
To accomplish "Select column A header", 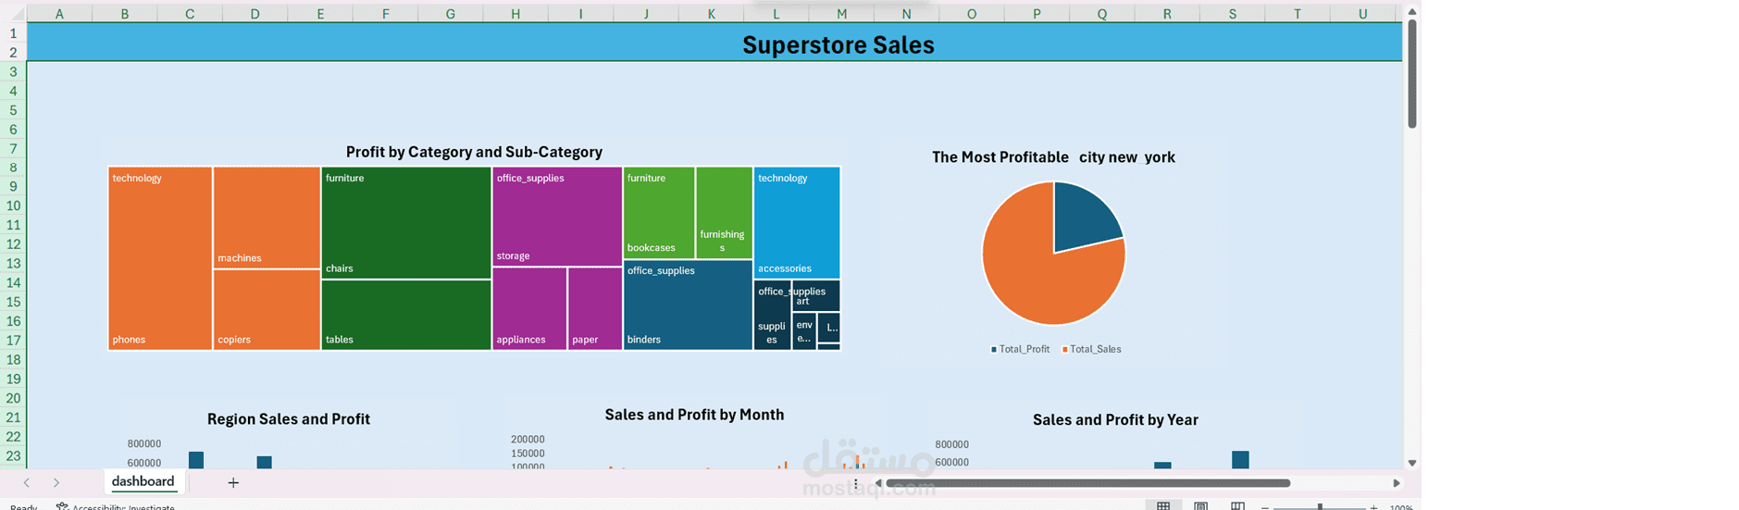I will pyautogui.click(x=59, y=14).
